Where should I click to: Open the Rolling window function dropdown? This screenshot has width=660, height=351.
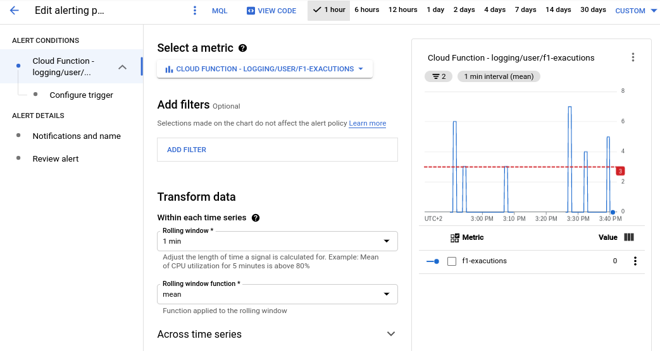click(x=277, y=294)
